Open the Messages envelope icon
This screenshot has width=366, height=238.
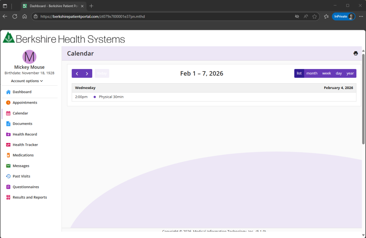8,166
